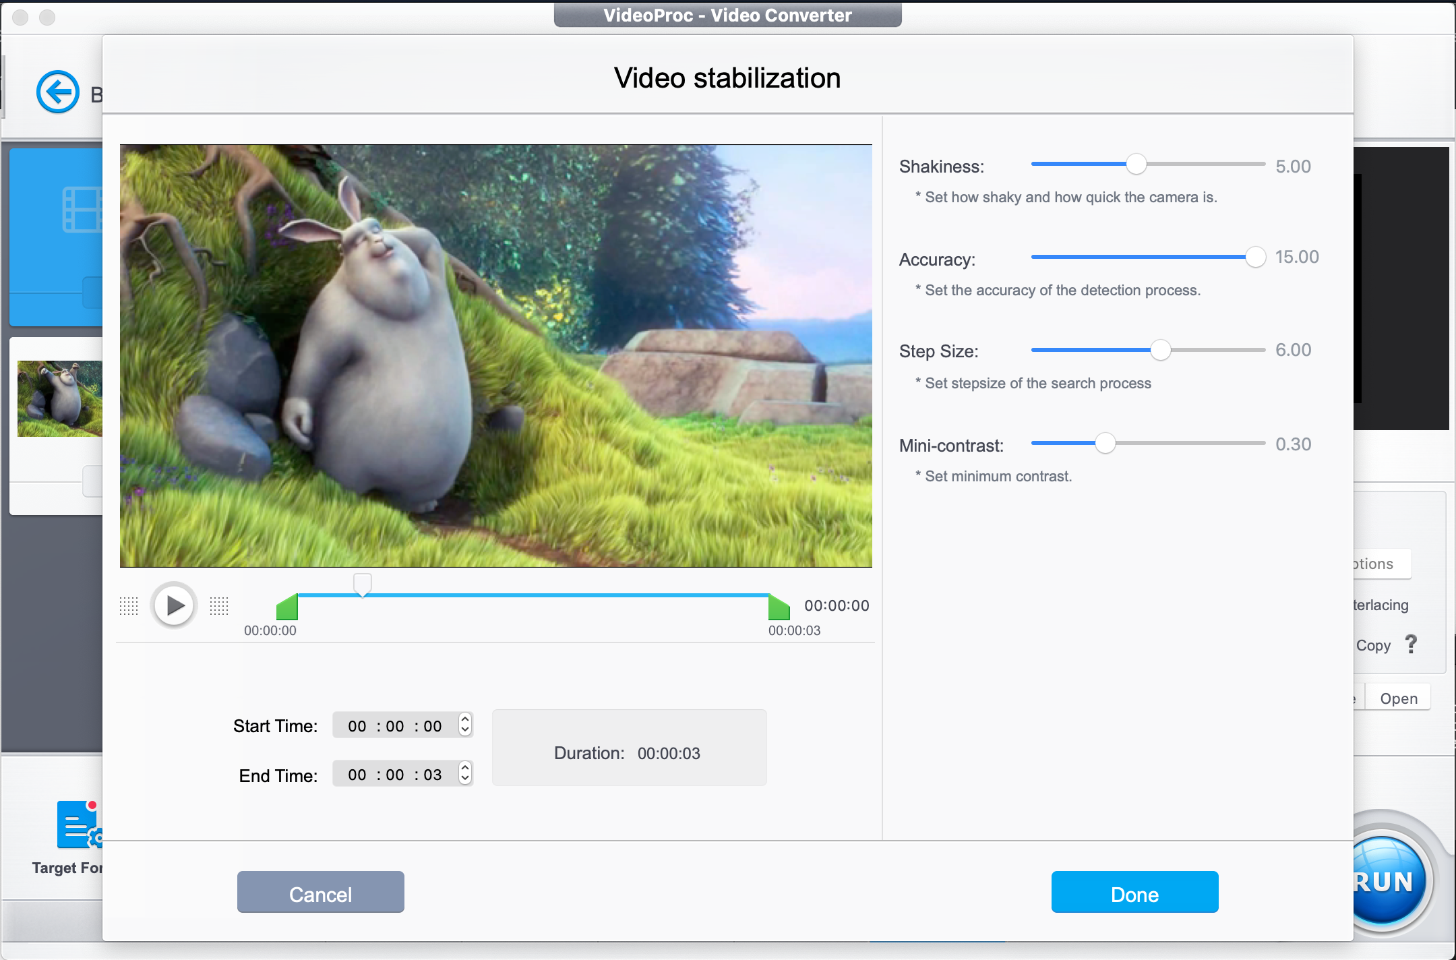Image resolution: width=1456 pixels, height=960 pixels.
Task: Click the blue Back arrow icon
Action: coord(58,92)
